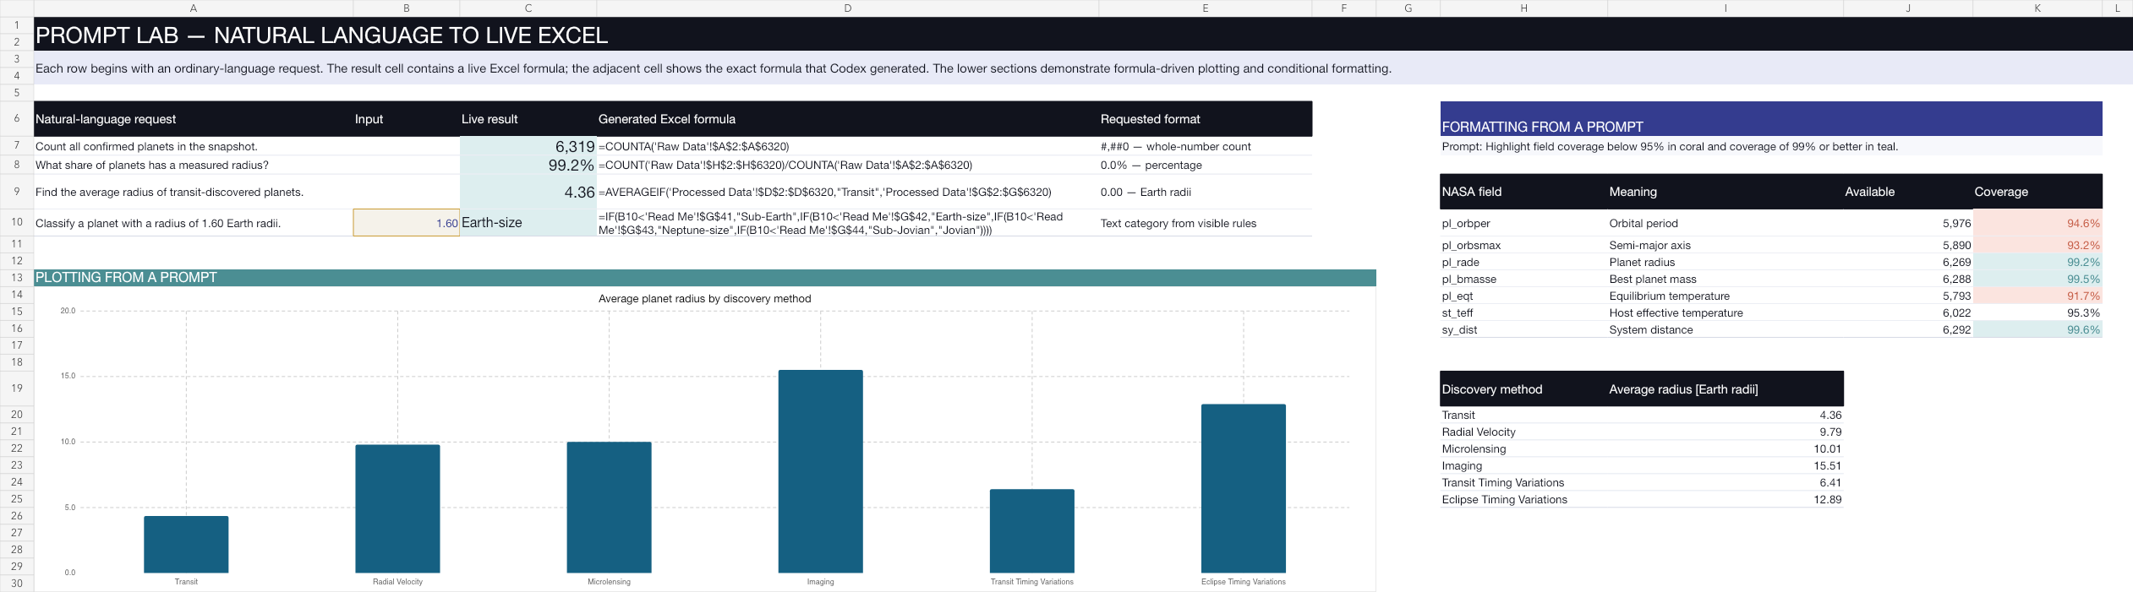Select Eclipse Timing Variations value 12.89
The image size is (2133, 592).
coord(1726,499)
